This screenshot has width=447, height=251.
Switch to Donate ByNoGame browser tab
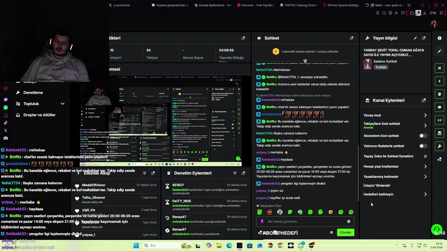(x=212, y=5)
